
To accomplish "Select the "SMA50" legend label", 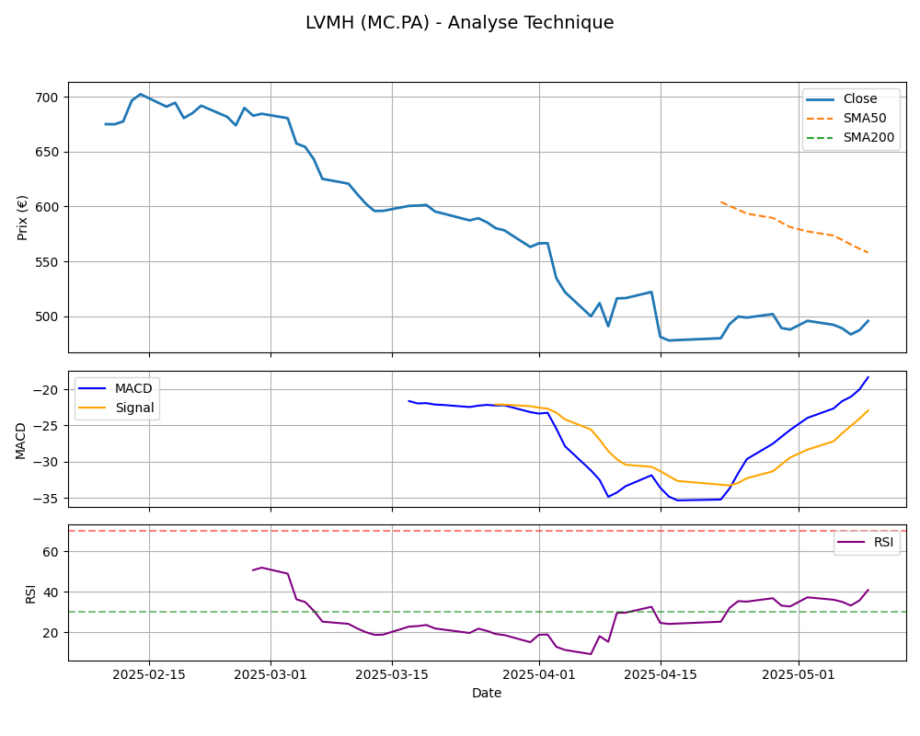I will (865, 118).
